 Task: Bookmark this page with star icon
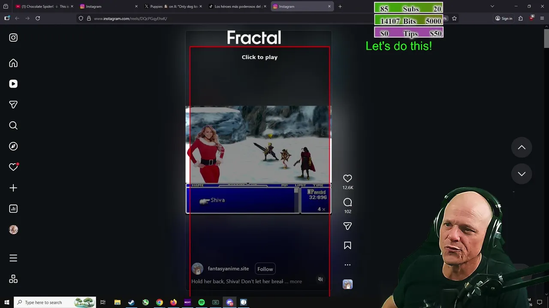tap(454, 18)
